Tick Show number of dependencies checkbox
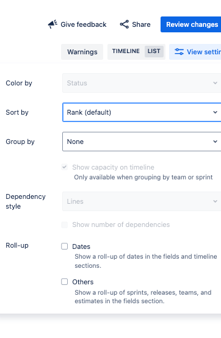The width and height of the screenshot is (221, 338). 65,225
